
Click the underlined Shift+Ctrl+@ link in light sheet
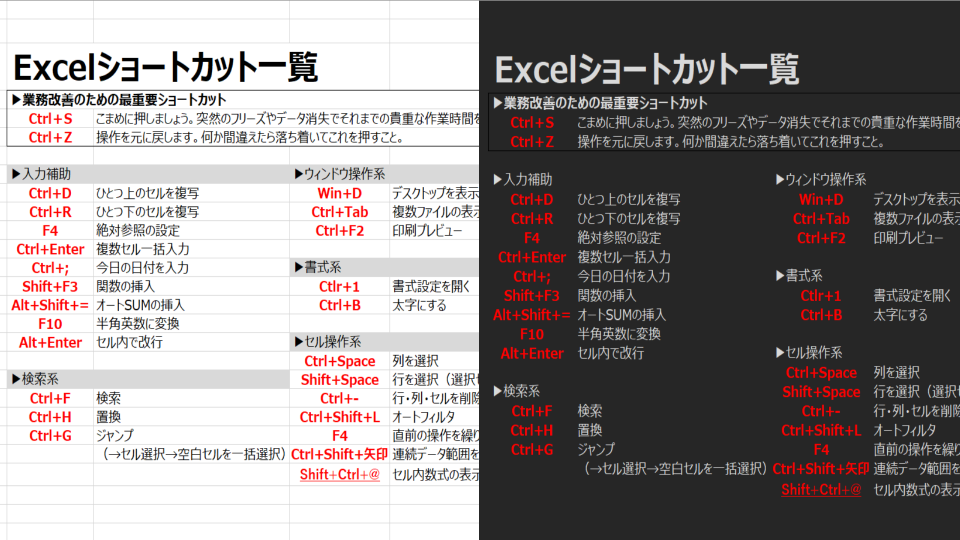pos(339,474)
